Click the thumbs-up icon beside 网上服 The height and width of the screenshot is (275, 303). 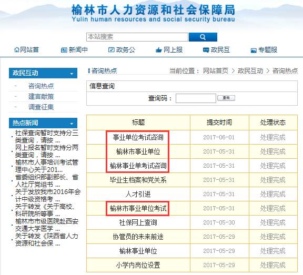159,50
